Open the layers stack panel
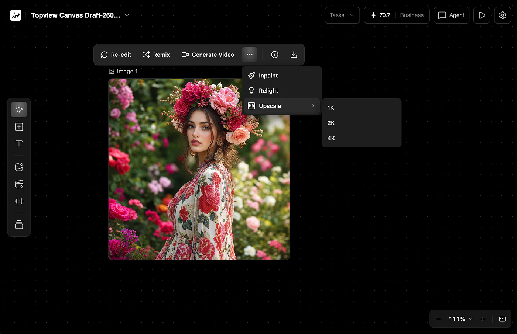Image resolution: width=517 pixels, height=334 pixels. tap(19, 225)
